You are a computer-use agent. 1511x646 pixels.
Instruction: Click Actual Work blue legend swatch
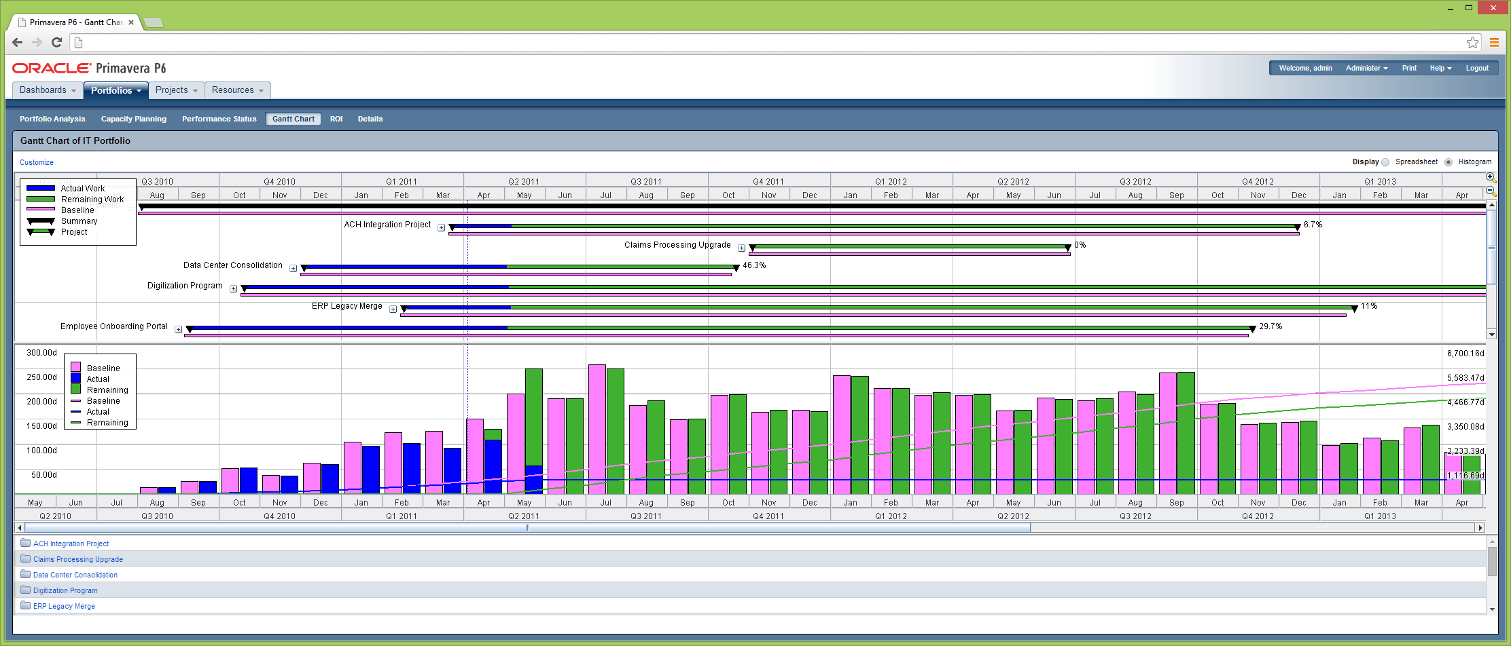click(40, 188)
